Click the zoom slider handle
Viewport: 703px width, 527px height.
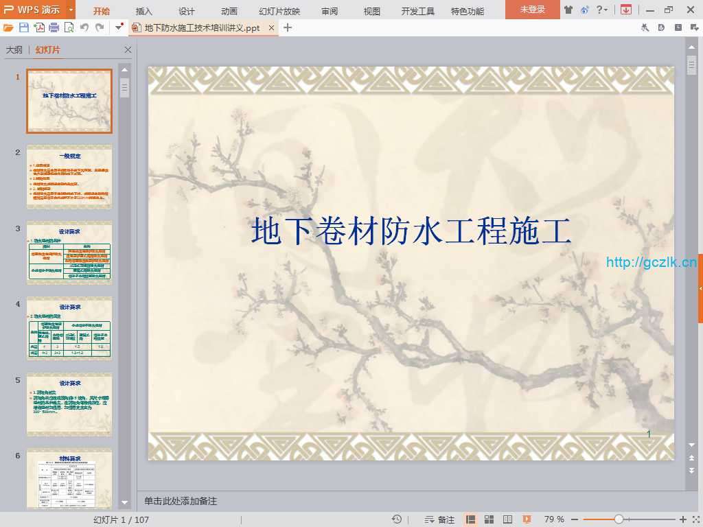(x=619, y=519)
